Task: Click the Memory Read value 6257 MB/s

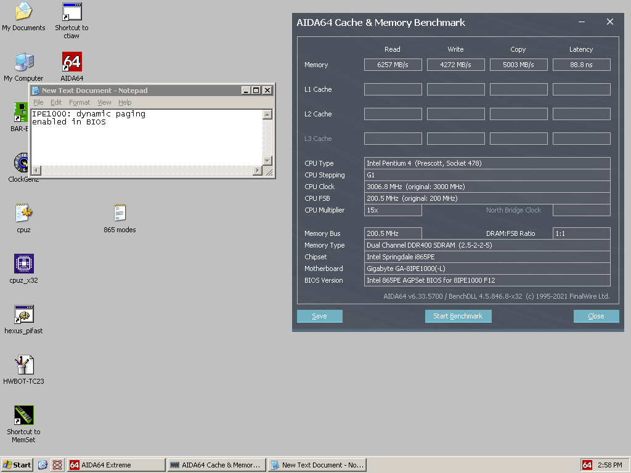Action: (393, 65)
